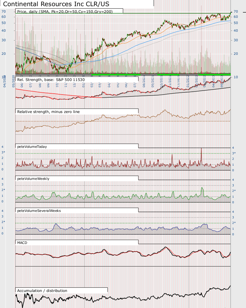Click the 40 price label on right axis
Screen dimensions: 246x308
tap(236, 30)
